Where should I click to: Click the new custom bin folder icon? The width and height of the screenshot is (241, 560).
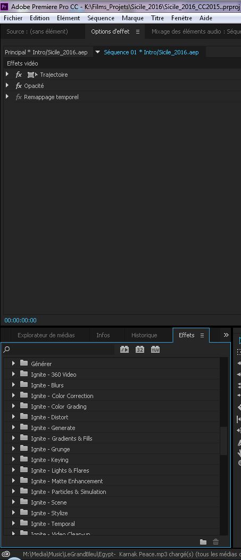click(203, 542)
